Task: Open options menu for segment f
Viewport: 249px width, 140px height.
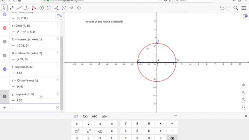Action: (x=58, y=66)
